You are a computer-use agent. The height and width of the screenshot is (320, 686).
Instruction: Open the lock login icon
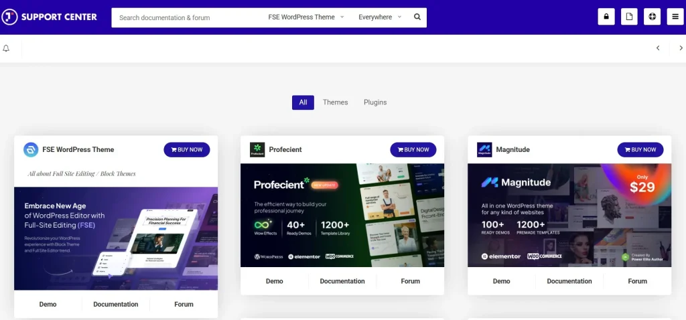pos(606,17)
